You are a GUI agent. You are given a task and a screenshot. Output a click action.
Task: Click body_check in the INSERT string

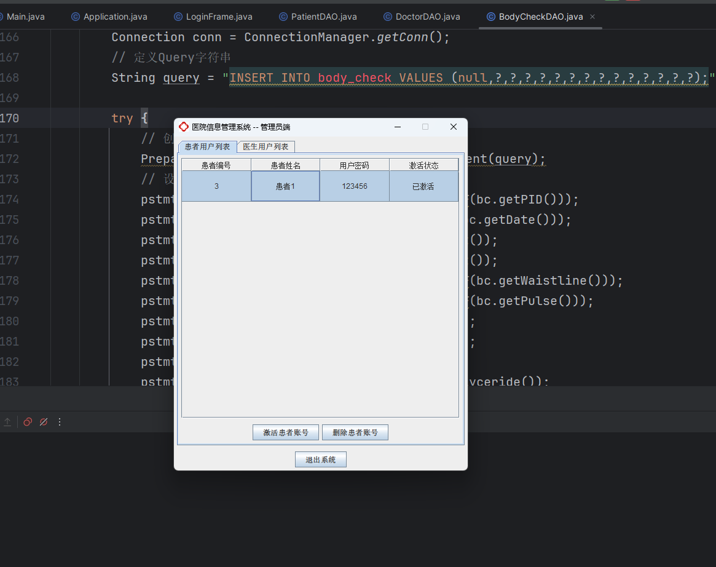(355, 77)
